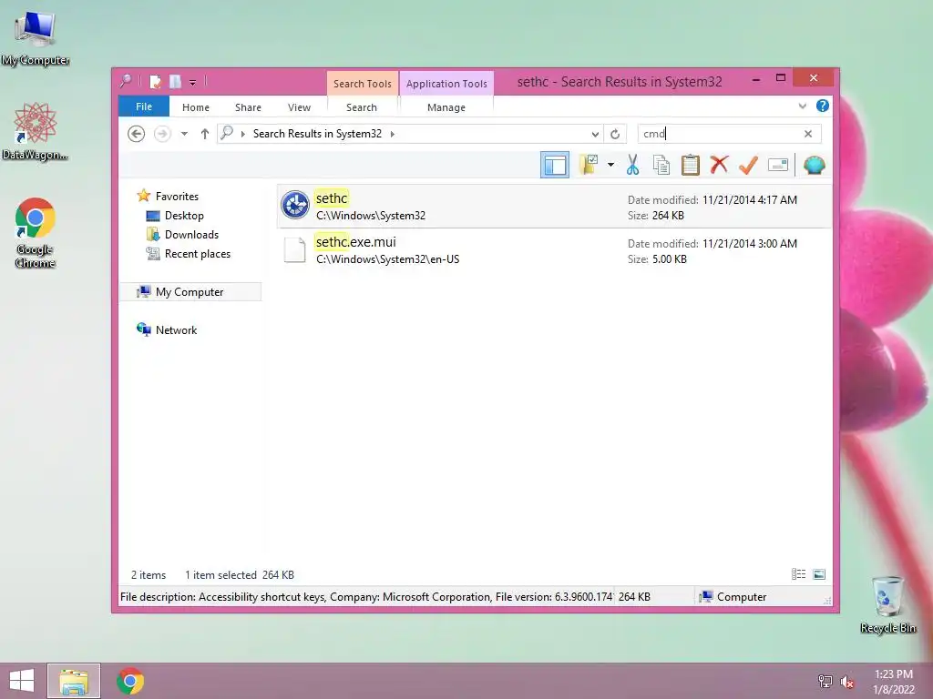Open Customize Quick Access Toolbar dropdown
Image resolution: width=933 pixels, height=699 pixels.
tap(193, 82)
